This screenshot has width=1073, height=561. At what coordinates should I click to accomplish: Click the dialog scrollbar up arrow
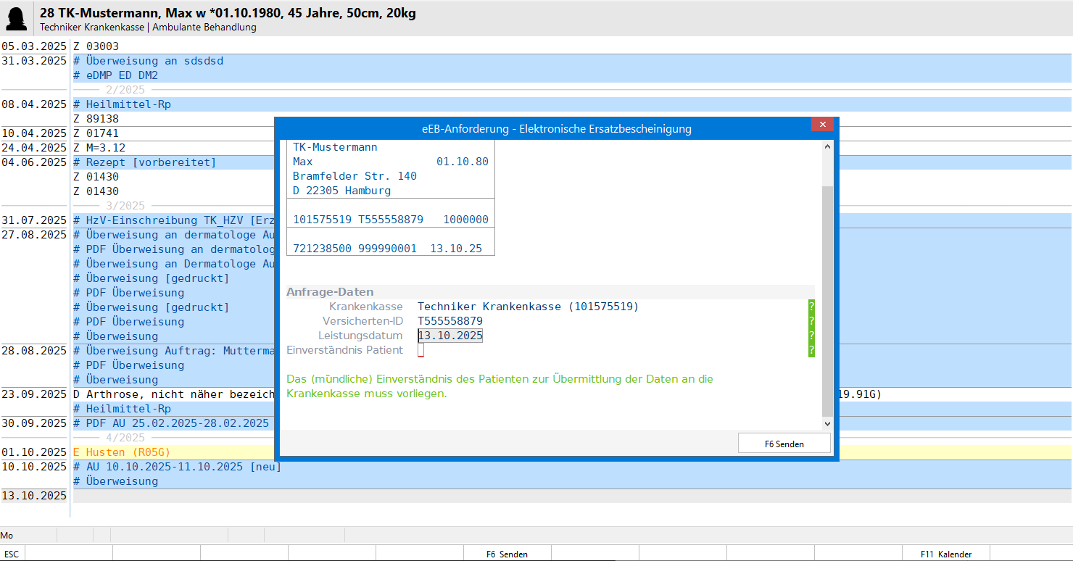(x=827, y=147)
